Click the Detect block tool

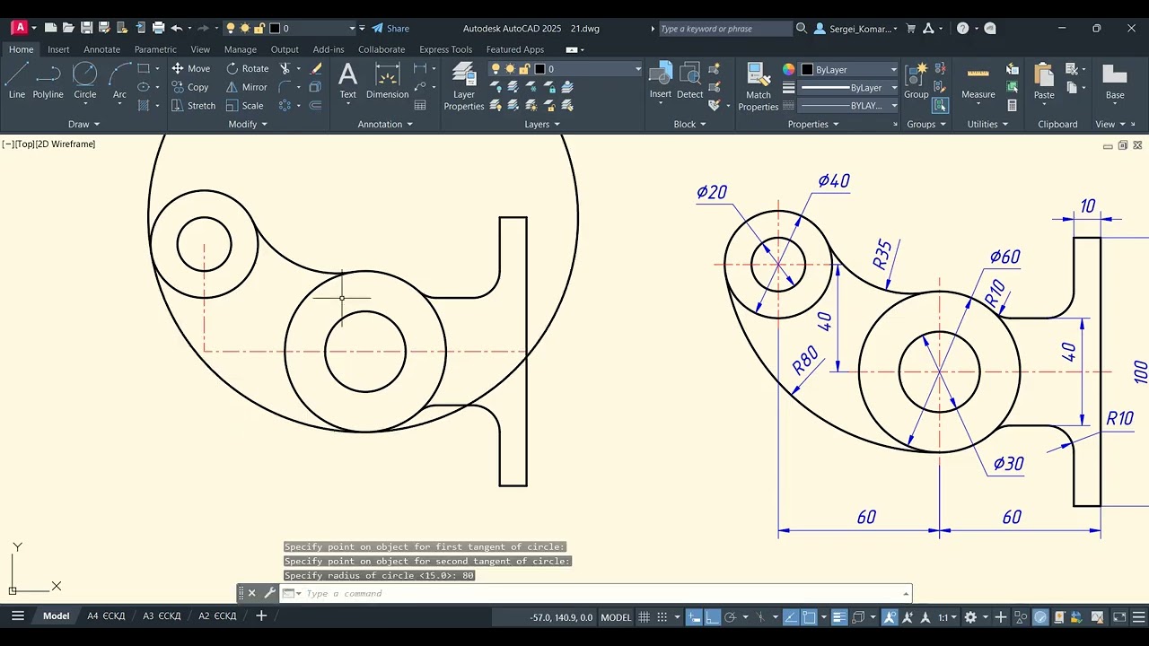coord(690,81)
